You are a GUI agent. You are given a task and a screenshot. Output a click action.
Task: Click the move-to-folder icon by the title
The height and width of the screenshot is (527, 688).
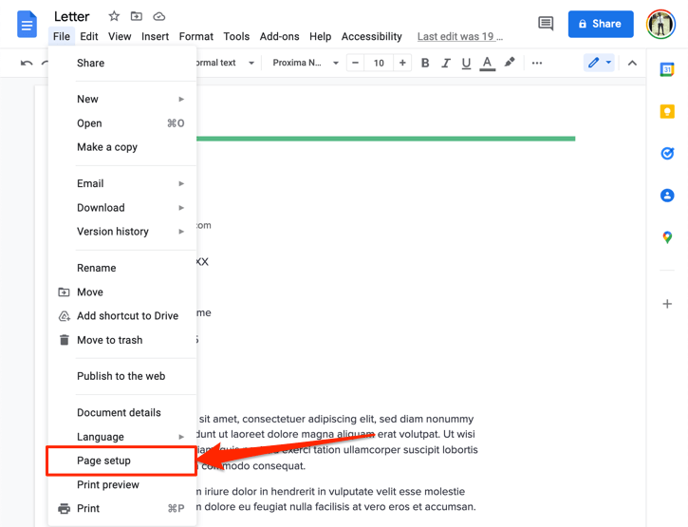(x=137, y=16)
